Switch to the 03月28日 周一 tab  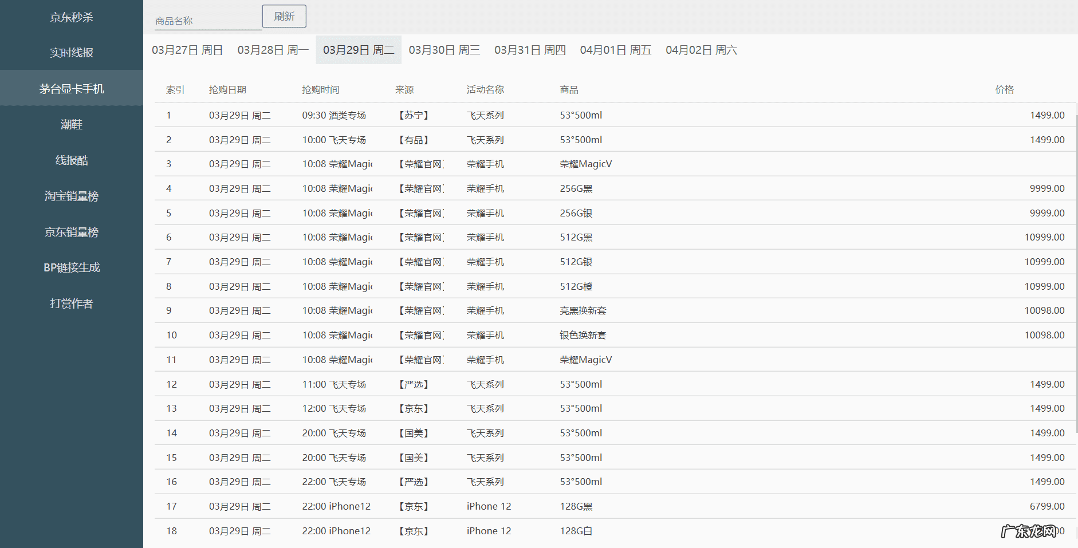coord(273,50)
